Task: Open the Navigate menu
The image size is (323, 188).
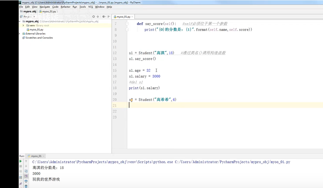Action: pos(45,7)
